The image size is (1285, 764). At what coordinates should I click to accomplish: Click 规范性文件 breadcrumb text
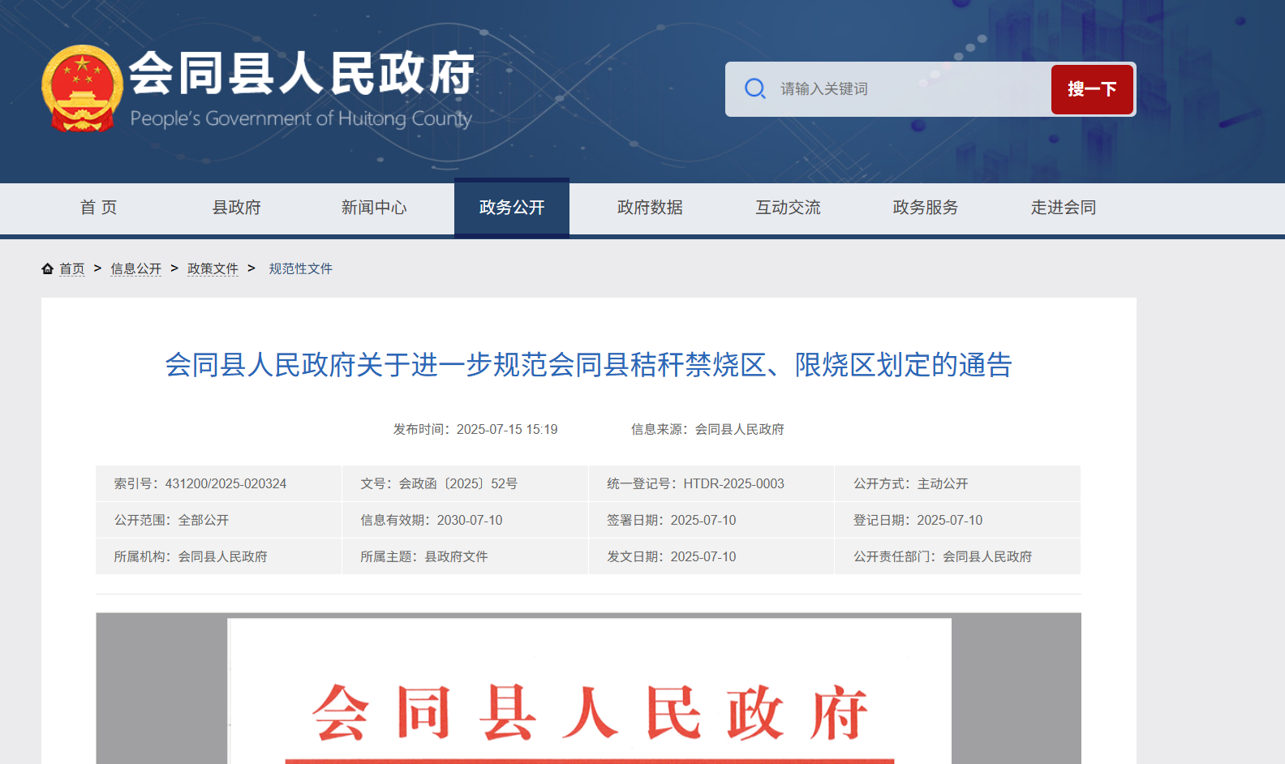[x=301, y=268]
